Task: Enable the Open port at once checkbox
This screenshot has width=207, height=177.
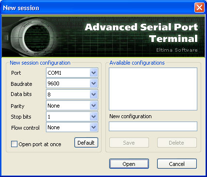Action: tap(14, 144)
